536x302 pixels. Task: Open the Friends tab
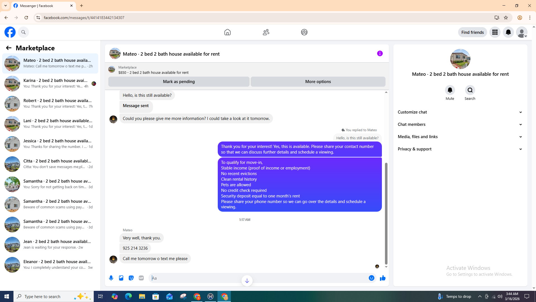(x=266, y=32)
